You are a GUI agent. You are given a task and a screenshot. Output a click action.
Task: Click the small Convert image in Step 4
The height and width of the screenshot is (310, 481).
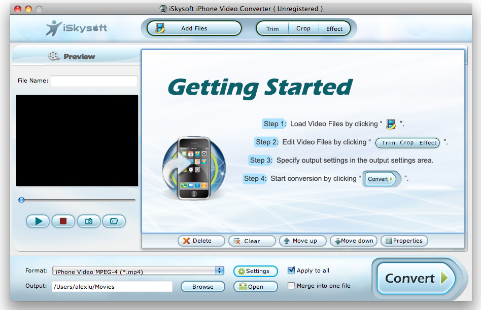point(382,179)
